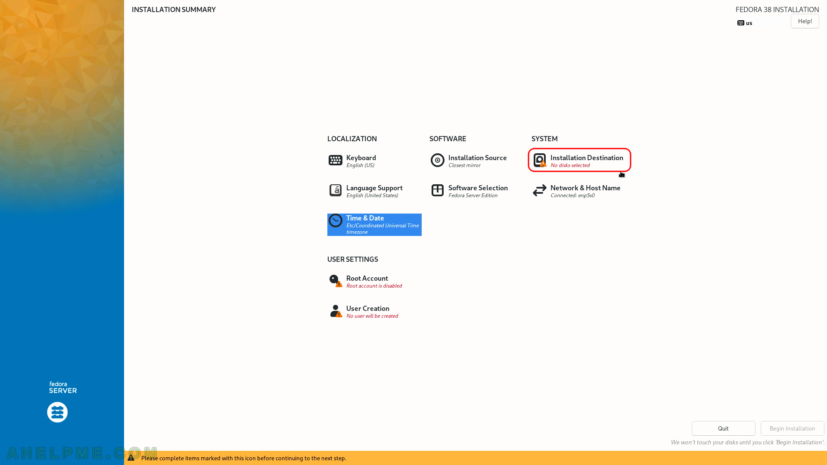
Task: Click the Network & Host Name arrows icon
Action: tap(539, 190)
